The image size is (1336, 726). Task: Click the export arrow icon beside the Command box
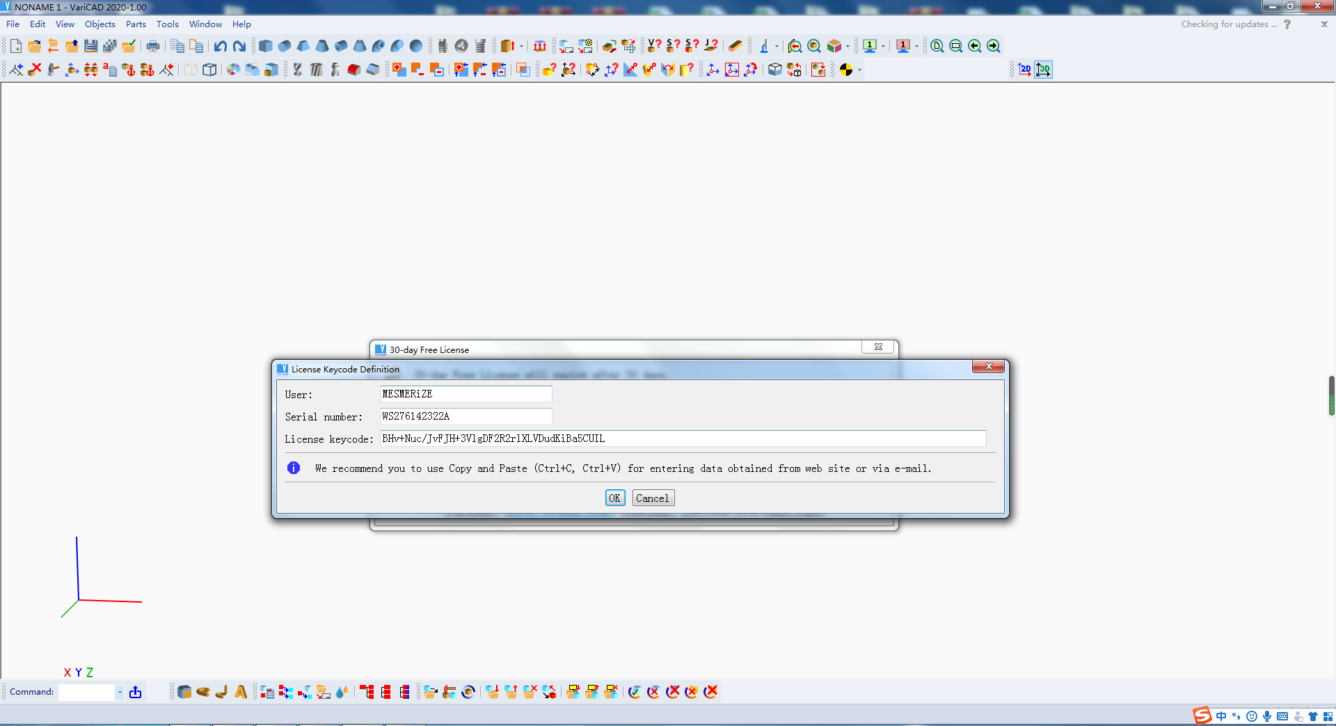(136, 692)
